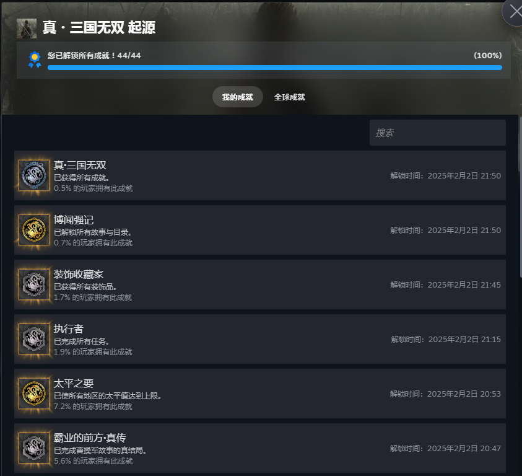Click the 装饰收藏家 achievement title
The width and height of the screenshot is (522, 476).
79,275
